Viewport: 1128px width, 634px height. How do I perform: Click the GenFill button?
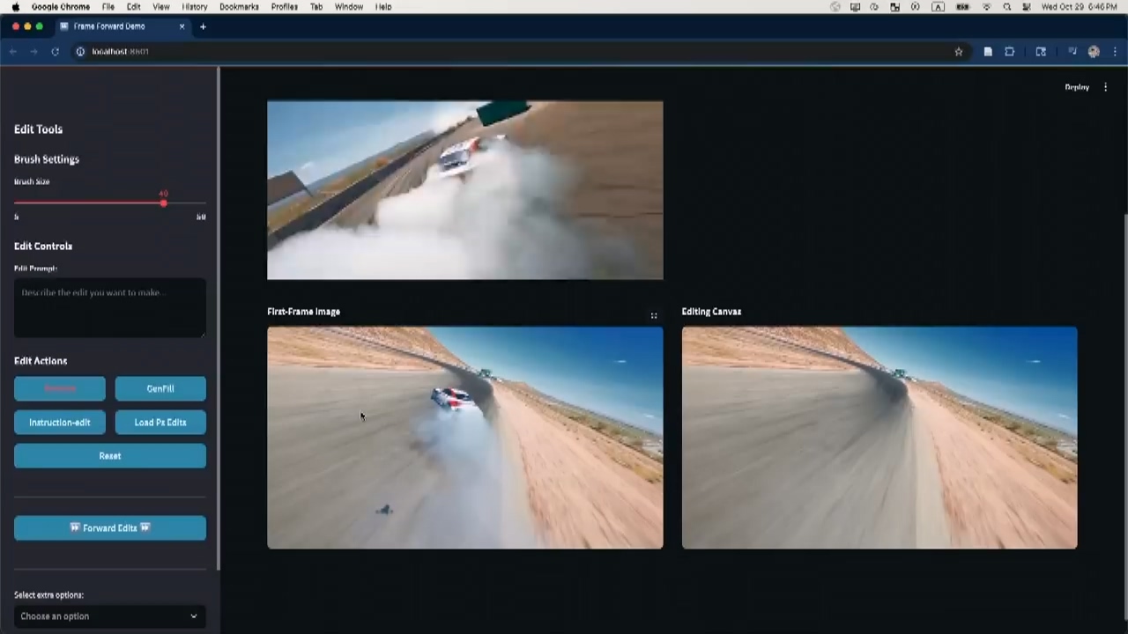pyautogui.click(x=160, y=388)
